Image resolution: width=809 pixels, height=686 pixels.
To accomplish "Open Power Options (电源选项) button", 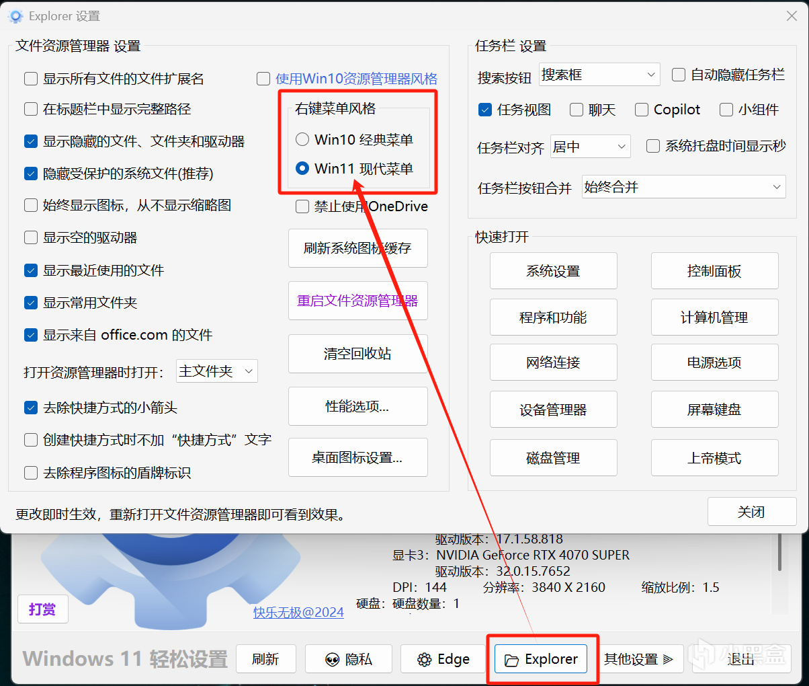I will [715, 363].
